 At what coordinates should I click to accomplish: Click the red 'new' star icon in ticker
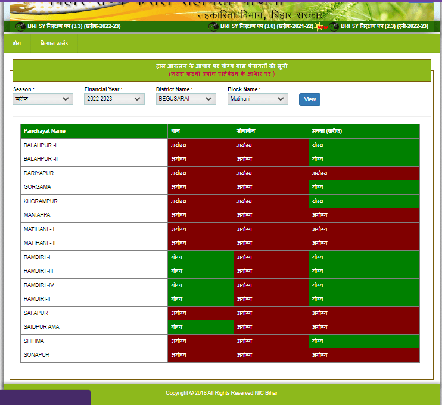pyautogui.click(x=322, y=27)
